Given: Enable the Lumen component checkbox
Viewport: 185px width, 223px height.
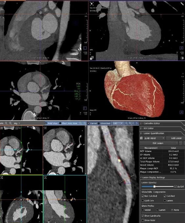Looking at the screenshot, I should point(165,200).
